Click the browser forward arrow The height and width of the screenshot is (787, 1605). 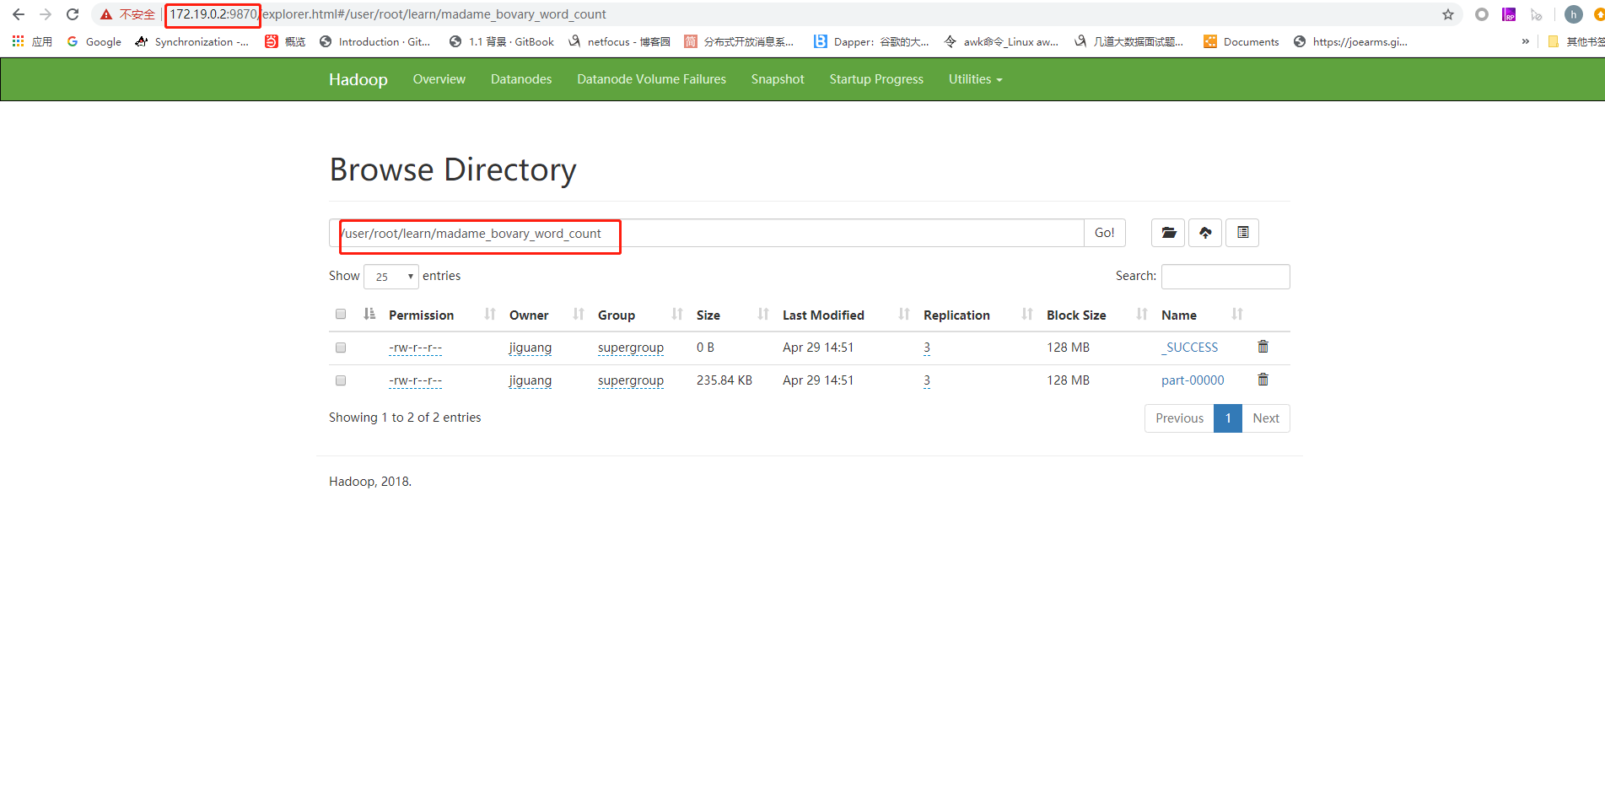click(46, 14)
